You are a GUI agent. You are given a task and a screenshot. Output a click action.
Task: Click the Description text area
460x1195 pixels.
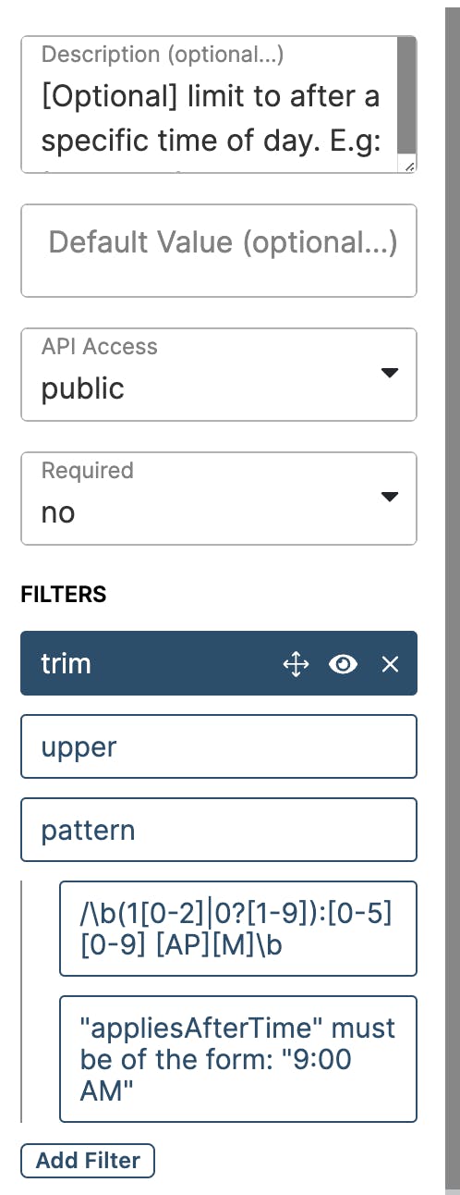click(x=210, y=105)
